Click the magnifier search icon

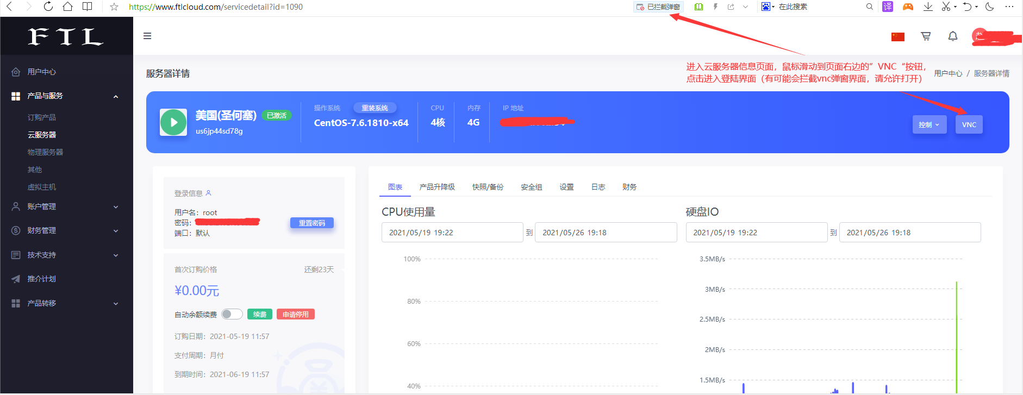[x=869, y=7]
